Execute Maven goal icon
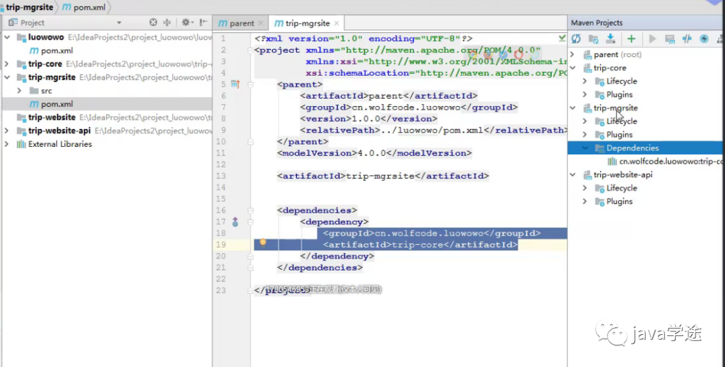 coord(669,39)
